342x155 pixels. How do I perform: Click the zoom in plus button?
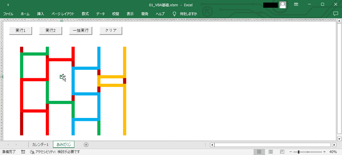pyautogui.click(x=324, y=152)
